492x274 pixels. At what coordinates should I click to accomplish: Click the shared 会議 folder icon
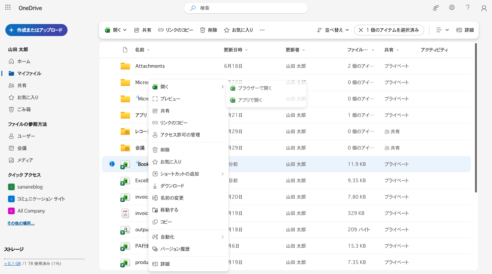pyautogui.click(x=125, y=148)
